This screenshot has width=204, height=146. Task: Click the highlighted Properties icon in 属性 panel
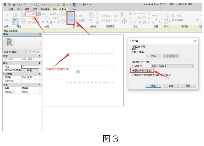pyautogui.click(x=15, y=21)
